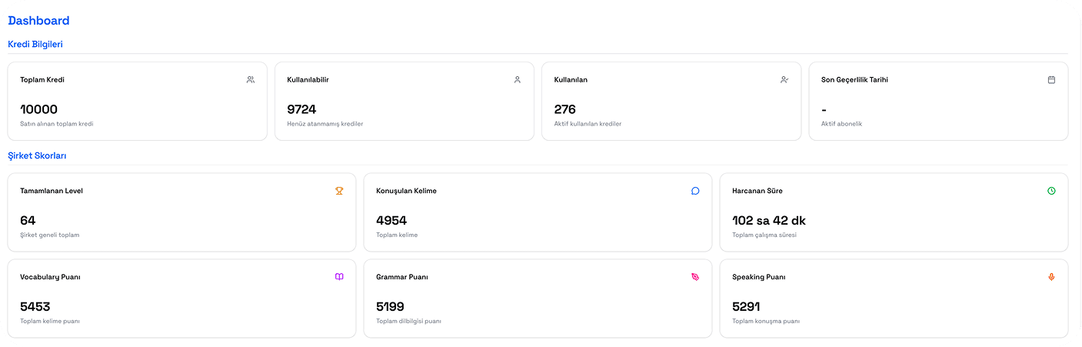This screenshot has width=1082, height=347.
Task: Click the Grammar Puanı card title
Action: click(402, 277)
